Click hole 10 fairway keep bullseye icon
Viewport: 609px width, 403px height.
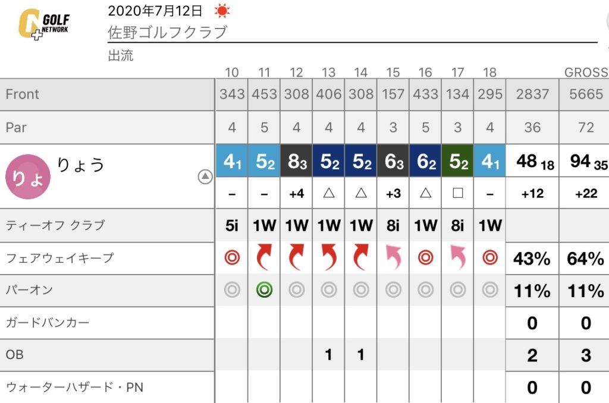[232, 257]
